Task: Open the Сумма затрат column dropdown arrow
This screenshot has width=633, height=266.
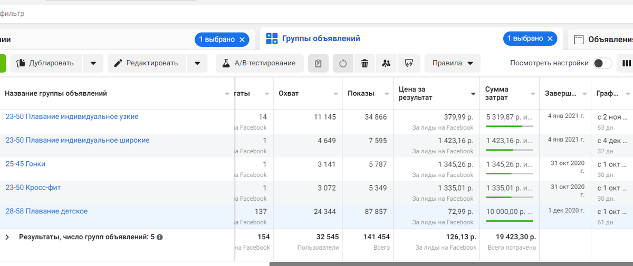Action: [x=532, y=94]
